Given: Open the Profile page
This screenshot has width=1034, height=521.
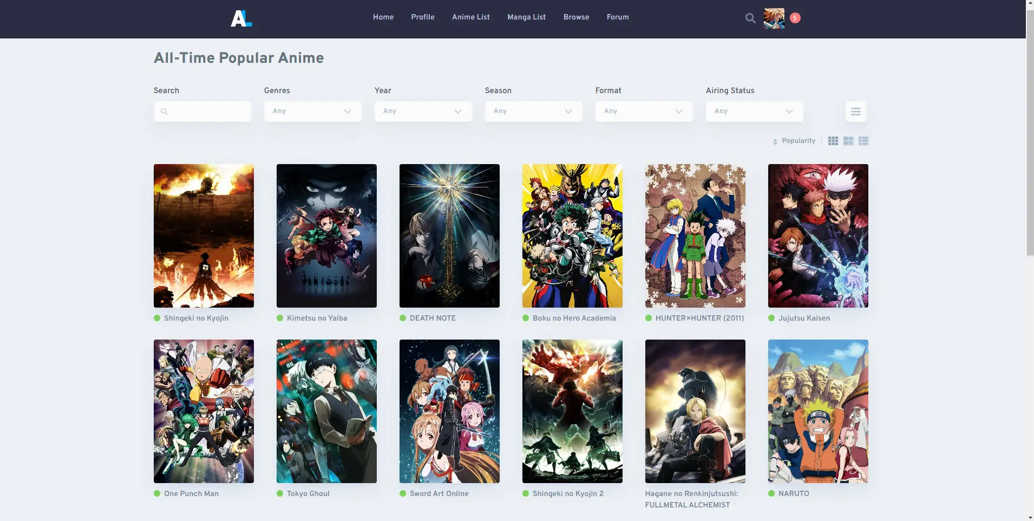Looking at the screenshot, I should click(423, 17).
